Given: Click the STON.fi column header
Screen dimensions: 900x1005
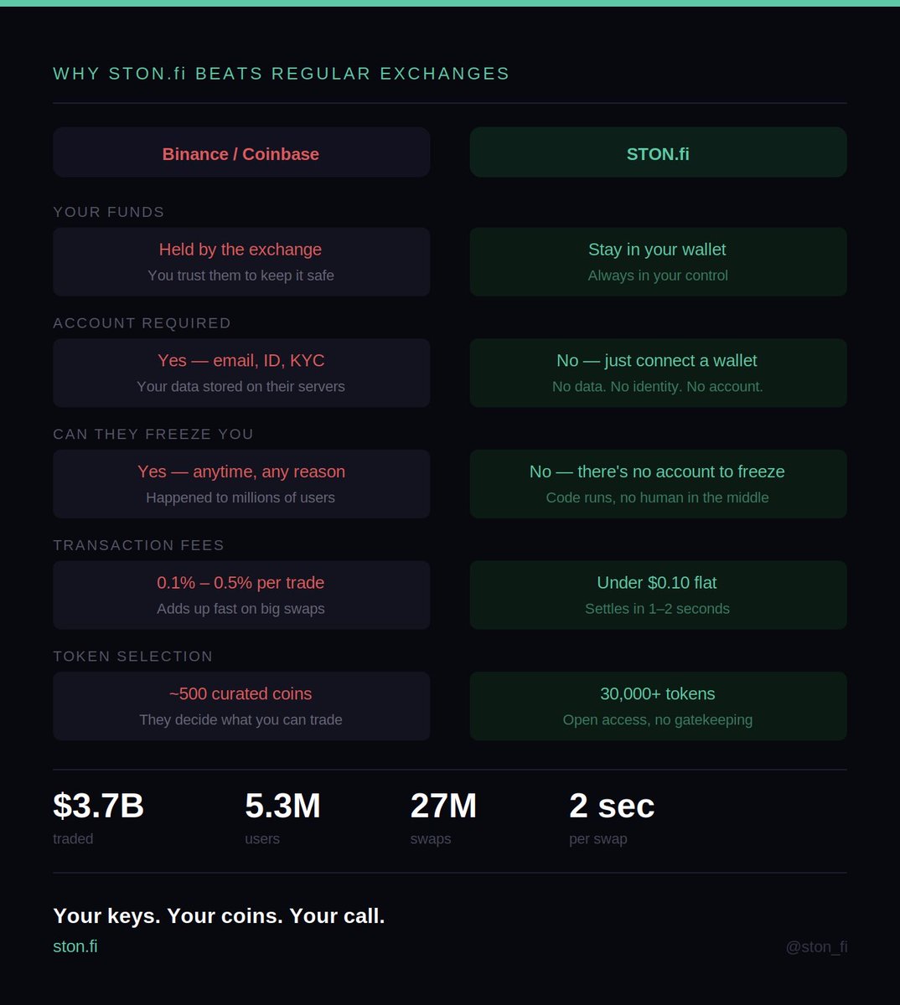Looking at the screenshot, I should click(658, 152).
